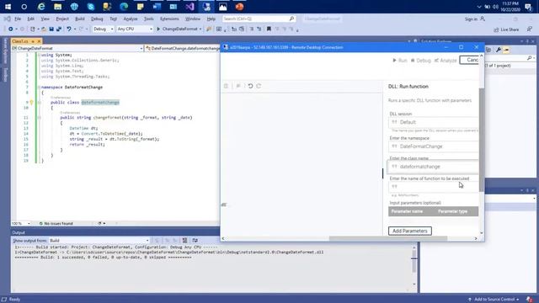The height and width of the screenshot is (303, 539).
Task: Click the bookmark toolbar icon
Action: [x=269, y=29]
